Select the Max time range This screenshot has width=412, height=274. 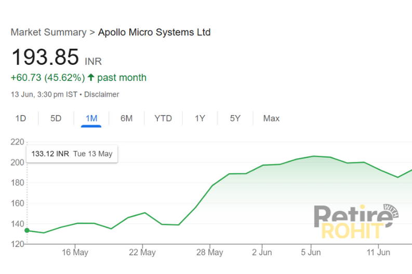click(x=271, y=118)
